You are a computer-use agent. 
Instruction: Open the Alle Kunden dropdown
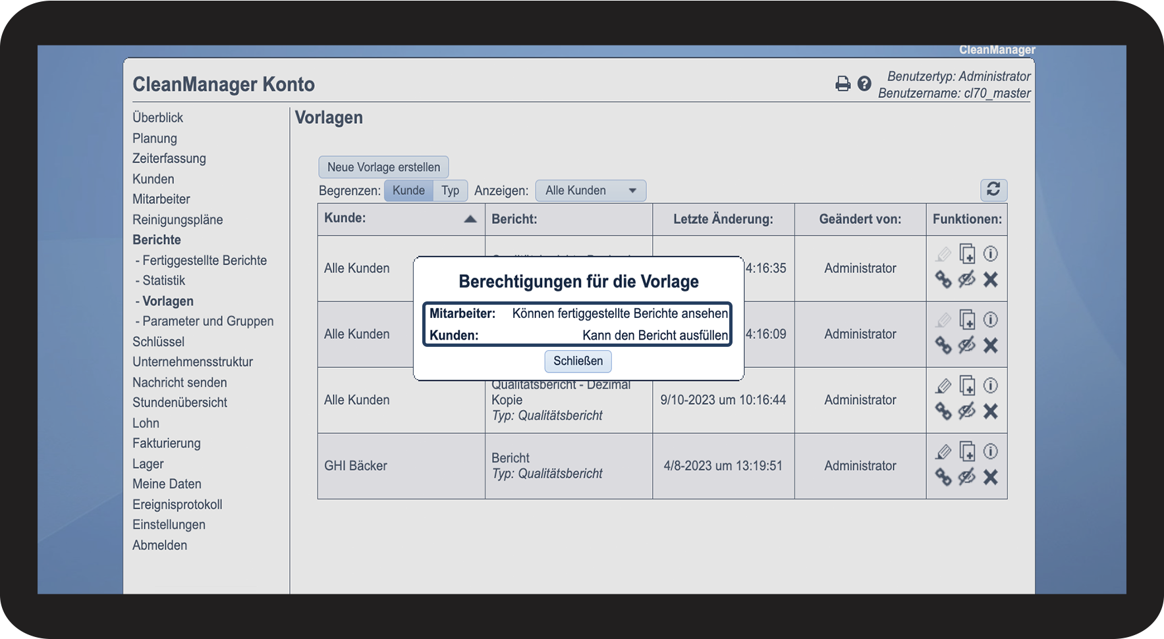coord(590,190)
